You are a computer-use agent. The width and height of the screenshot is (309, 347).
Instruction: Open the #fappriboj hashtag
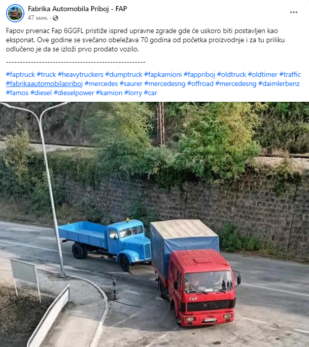click(x=199, y=75)
